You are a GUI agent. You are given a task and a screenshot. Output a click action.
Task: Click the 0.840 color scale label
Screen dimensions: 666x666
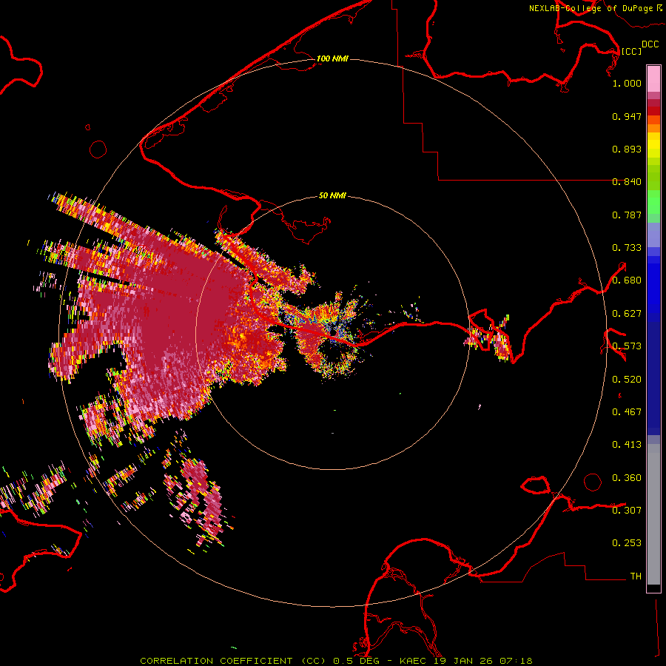627,182
